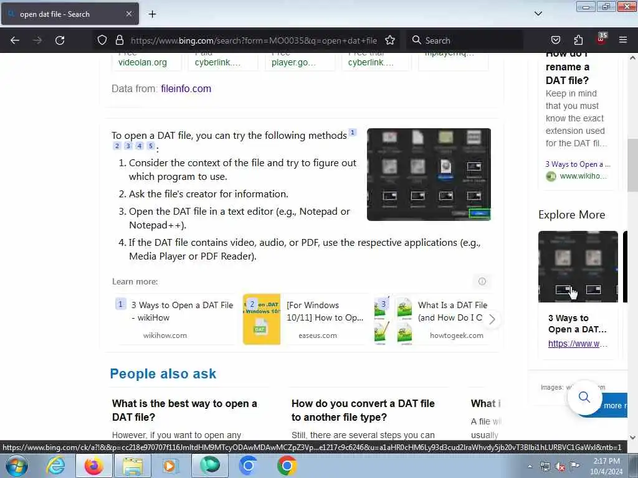Click the floating magnifier search button
The height and width of the screenshot is (478, 638).
tap(584, 397)
